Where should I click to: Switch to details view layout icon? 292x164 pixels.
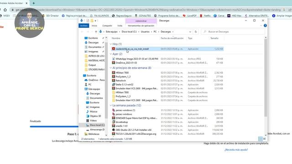tap(261, 139)
